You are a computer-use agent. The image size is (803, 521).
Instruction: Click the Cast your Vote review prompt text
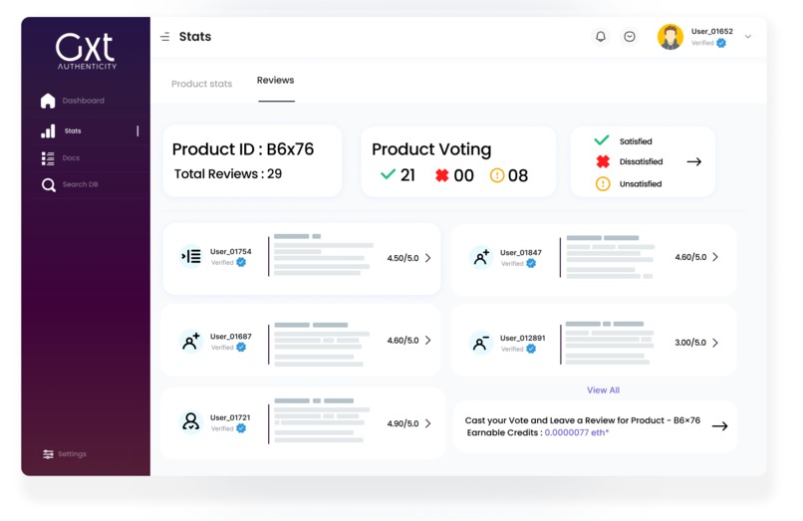coord(582,420)
